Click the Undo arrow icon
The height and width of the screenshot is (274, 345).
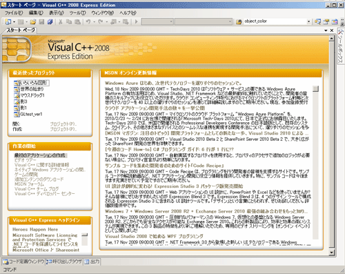click(88, 21)
